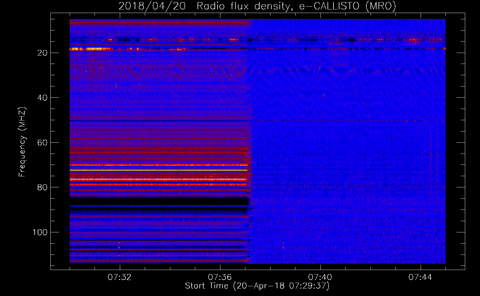Image resolution: width=480 pixels, height=296 pixels.
Task: Click the 07:44 time tick label
Action: pyautogui.click(x=420, y=277)
